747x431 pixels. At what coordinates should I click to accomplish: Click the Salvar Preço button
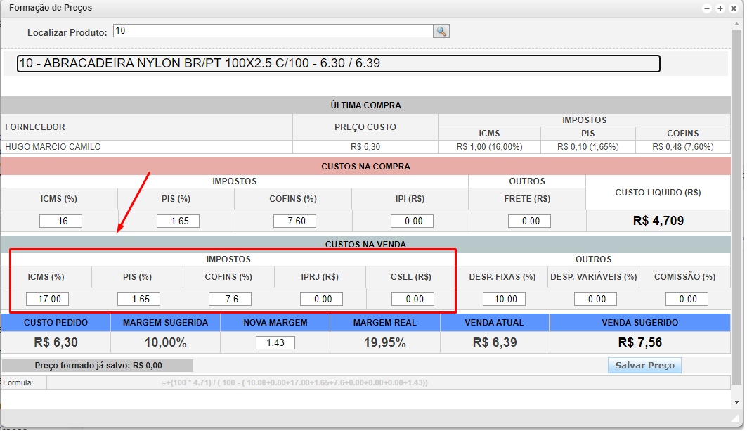644,366
